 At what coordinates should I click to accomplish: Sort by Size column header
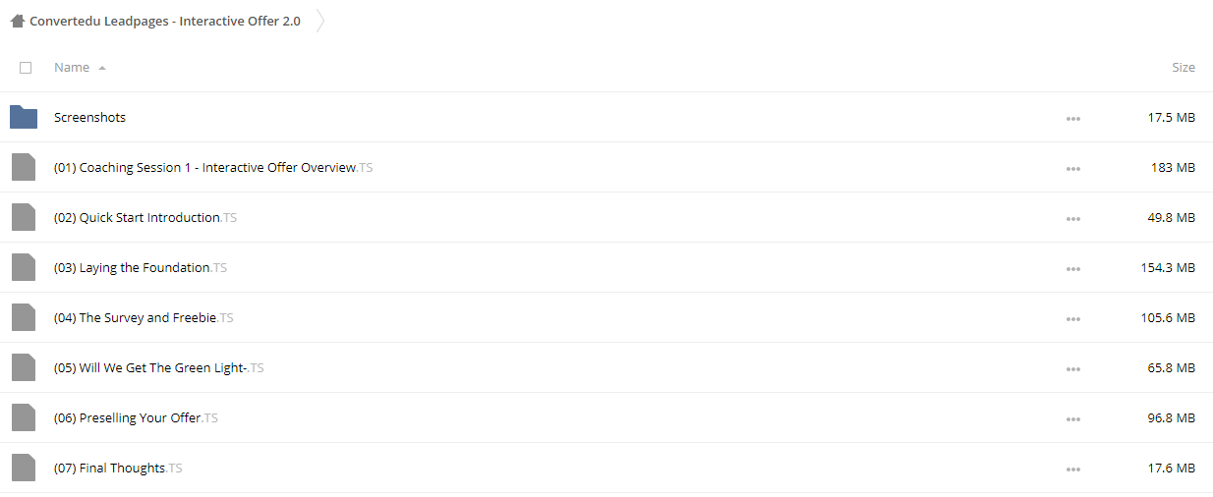click(1184, 68)
